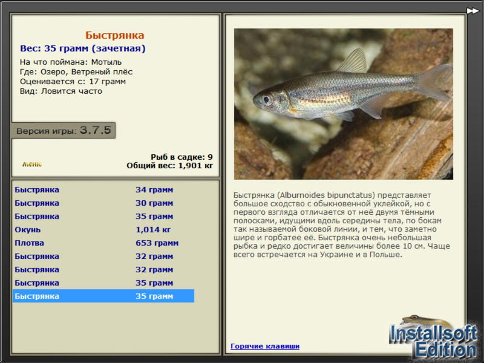Select the Быстрянка 34 грамм entry
Screen dimensions: 484x363
[103, 189]
